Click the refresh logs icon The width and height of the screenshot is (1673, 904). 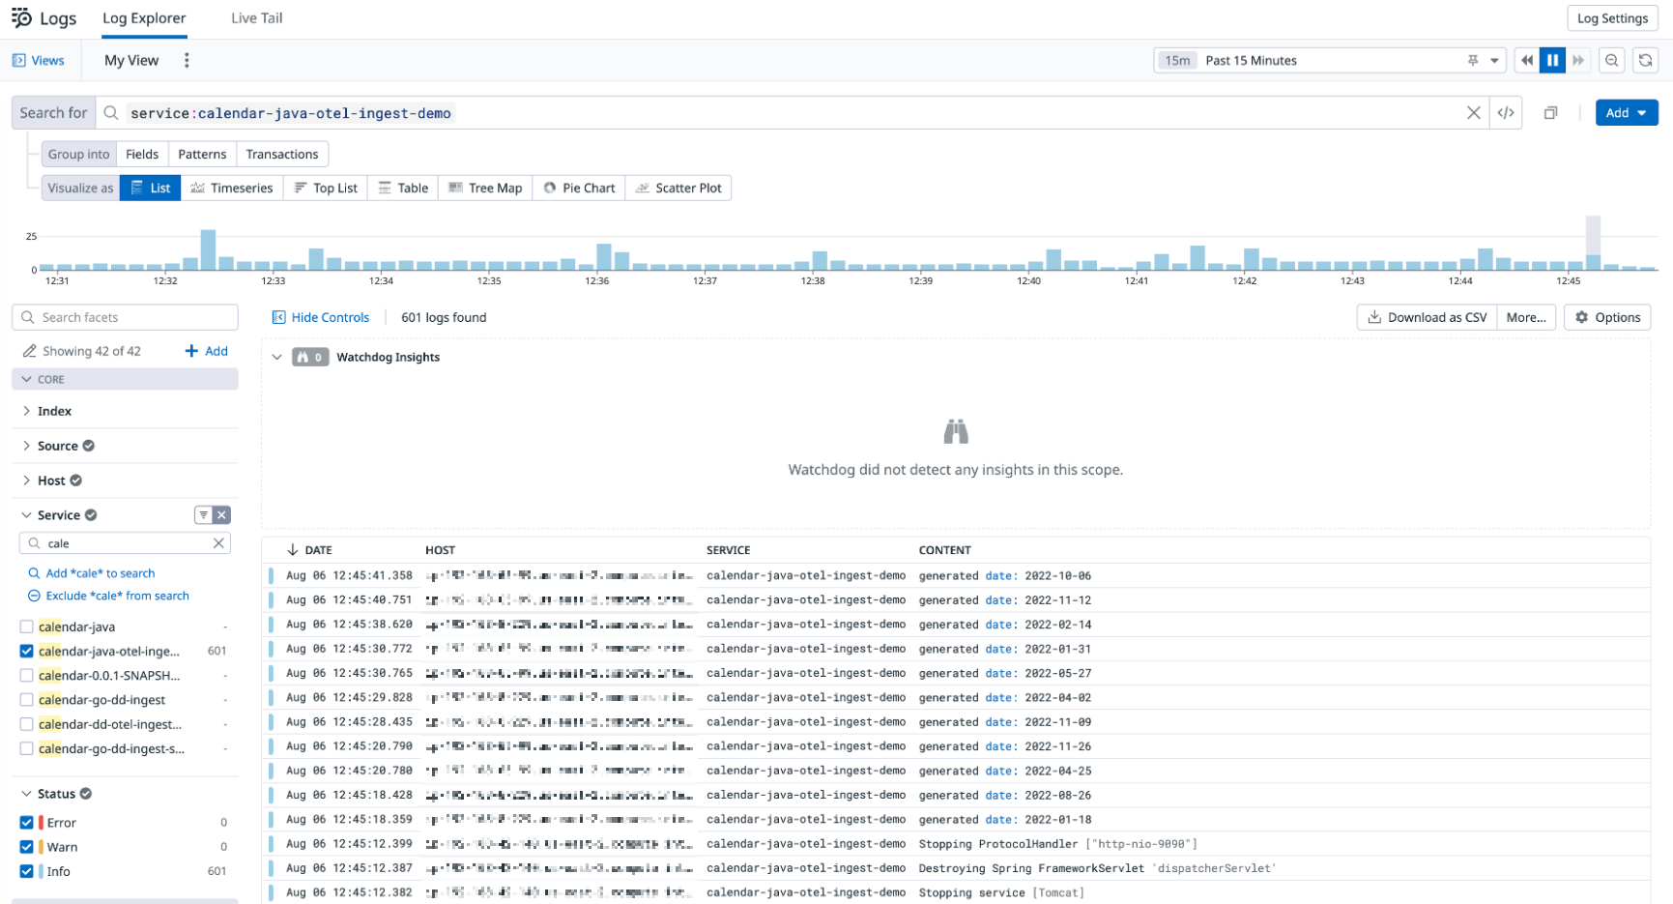(x=1645, y=60)
